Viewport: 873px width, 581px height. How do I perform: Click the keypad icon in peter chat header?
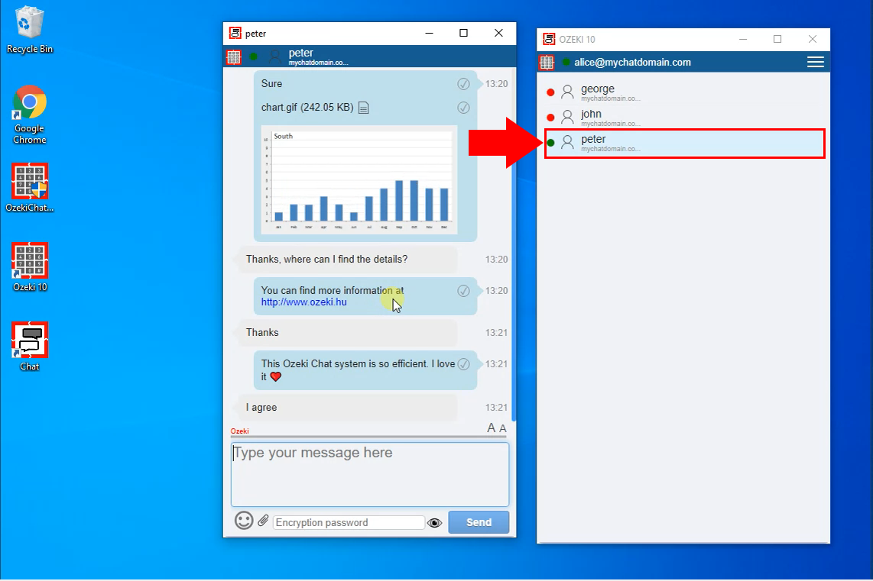pyautogui.click(x=234, y=57)
